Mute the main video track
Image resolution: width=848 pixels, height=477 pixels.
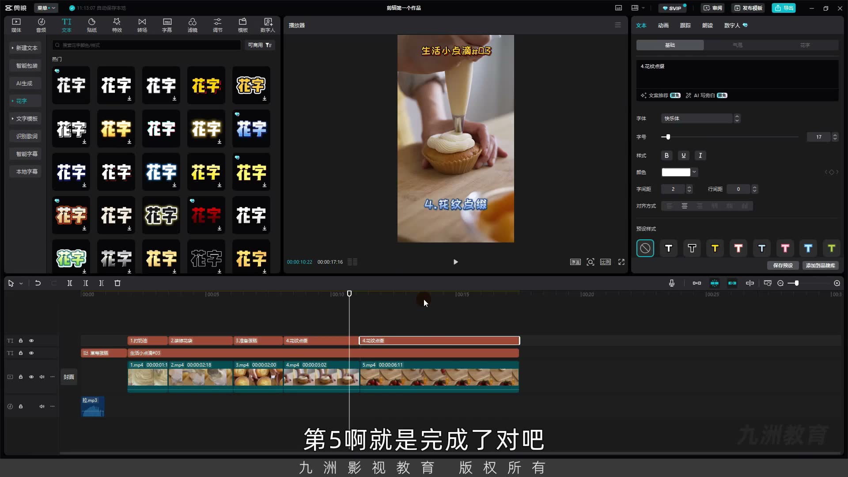coord(42,377)
